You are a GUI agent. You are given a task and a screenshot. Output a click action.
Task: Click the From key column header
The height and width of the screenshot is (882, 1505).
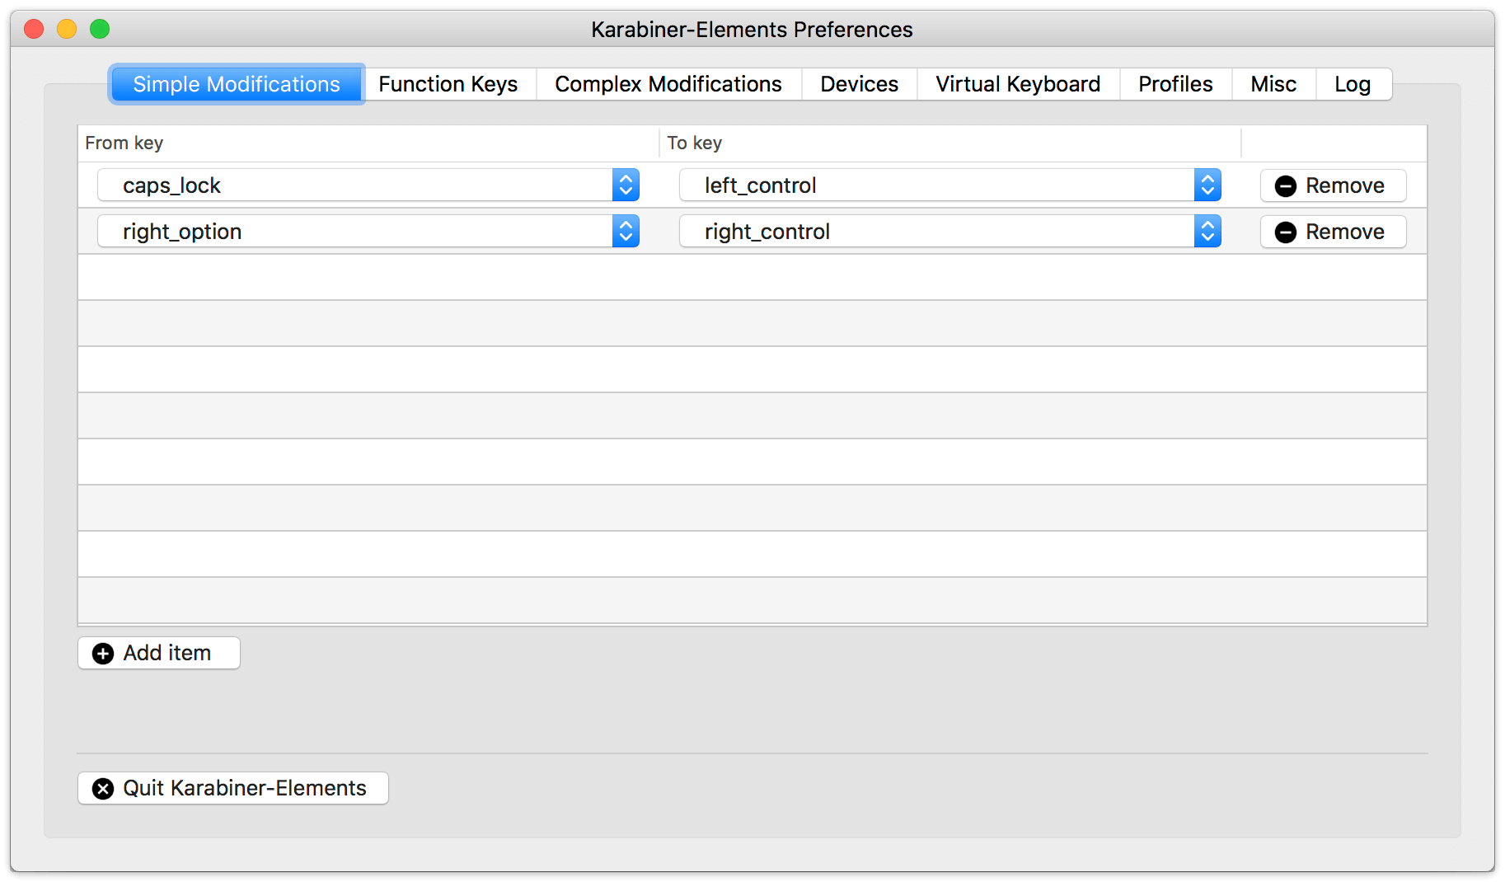(368, 143)
